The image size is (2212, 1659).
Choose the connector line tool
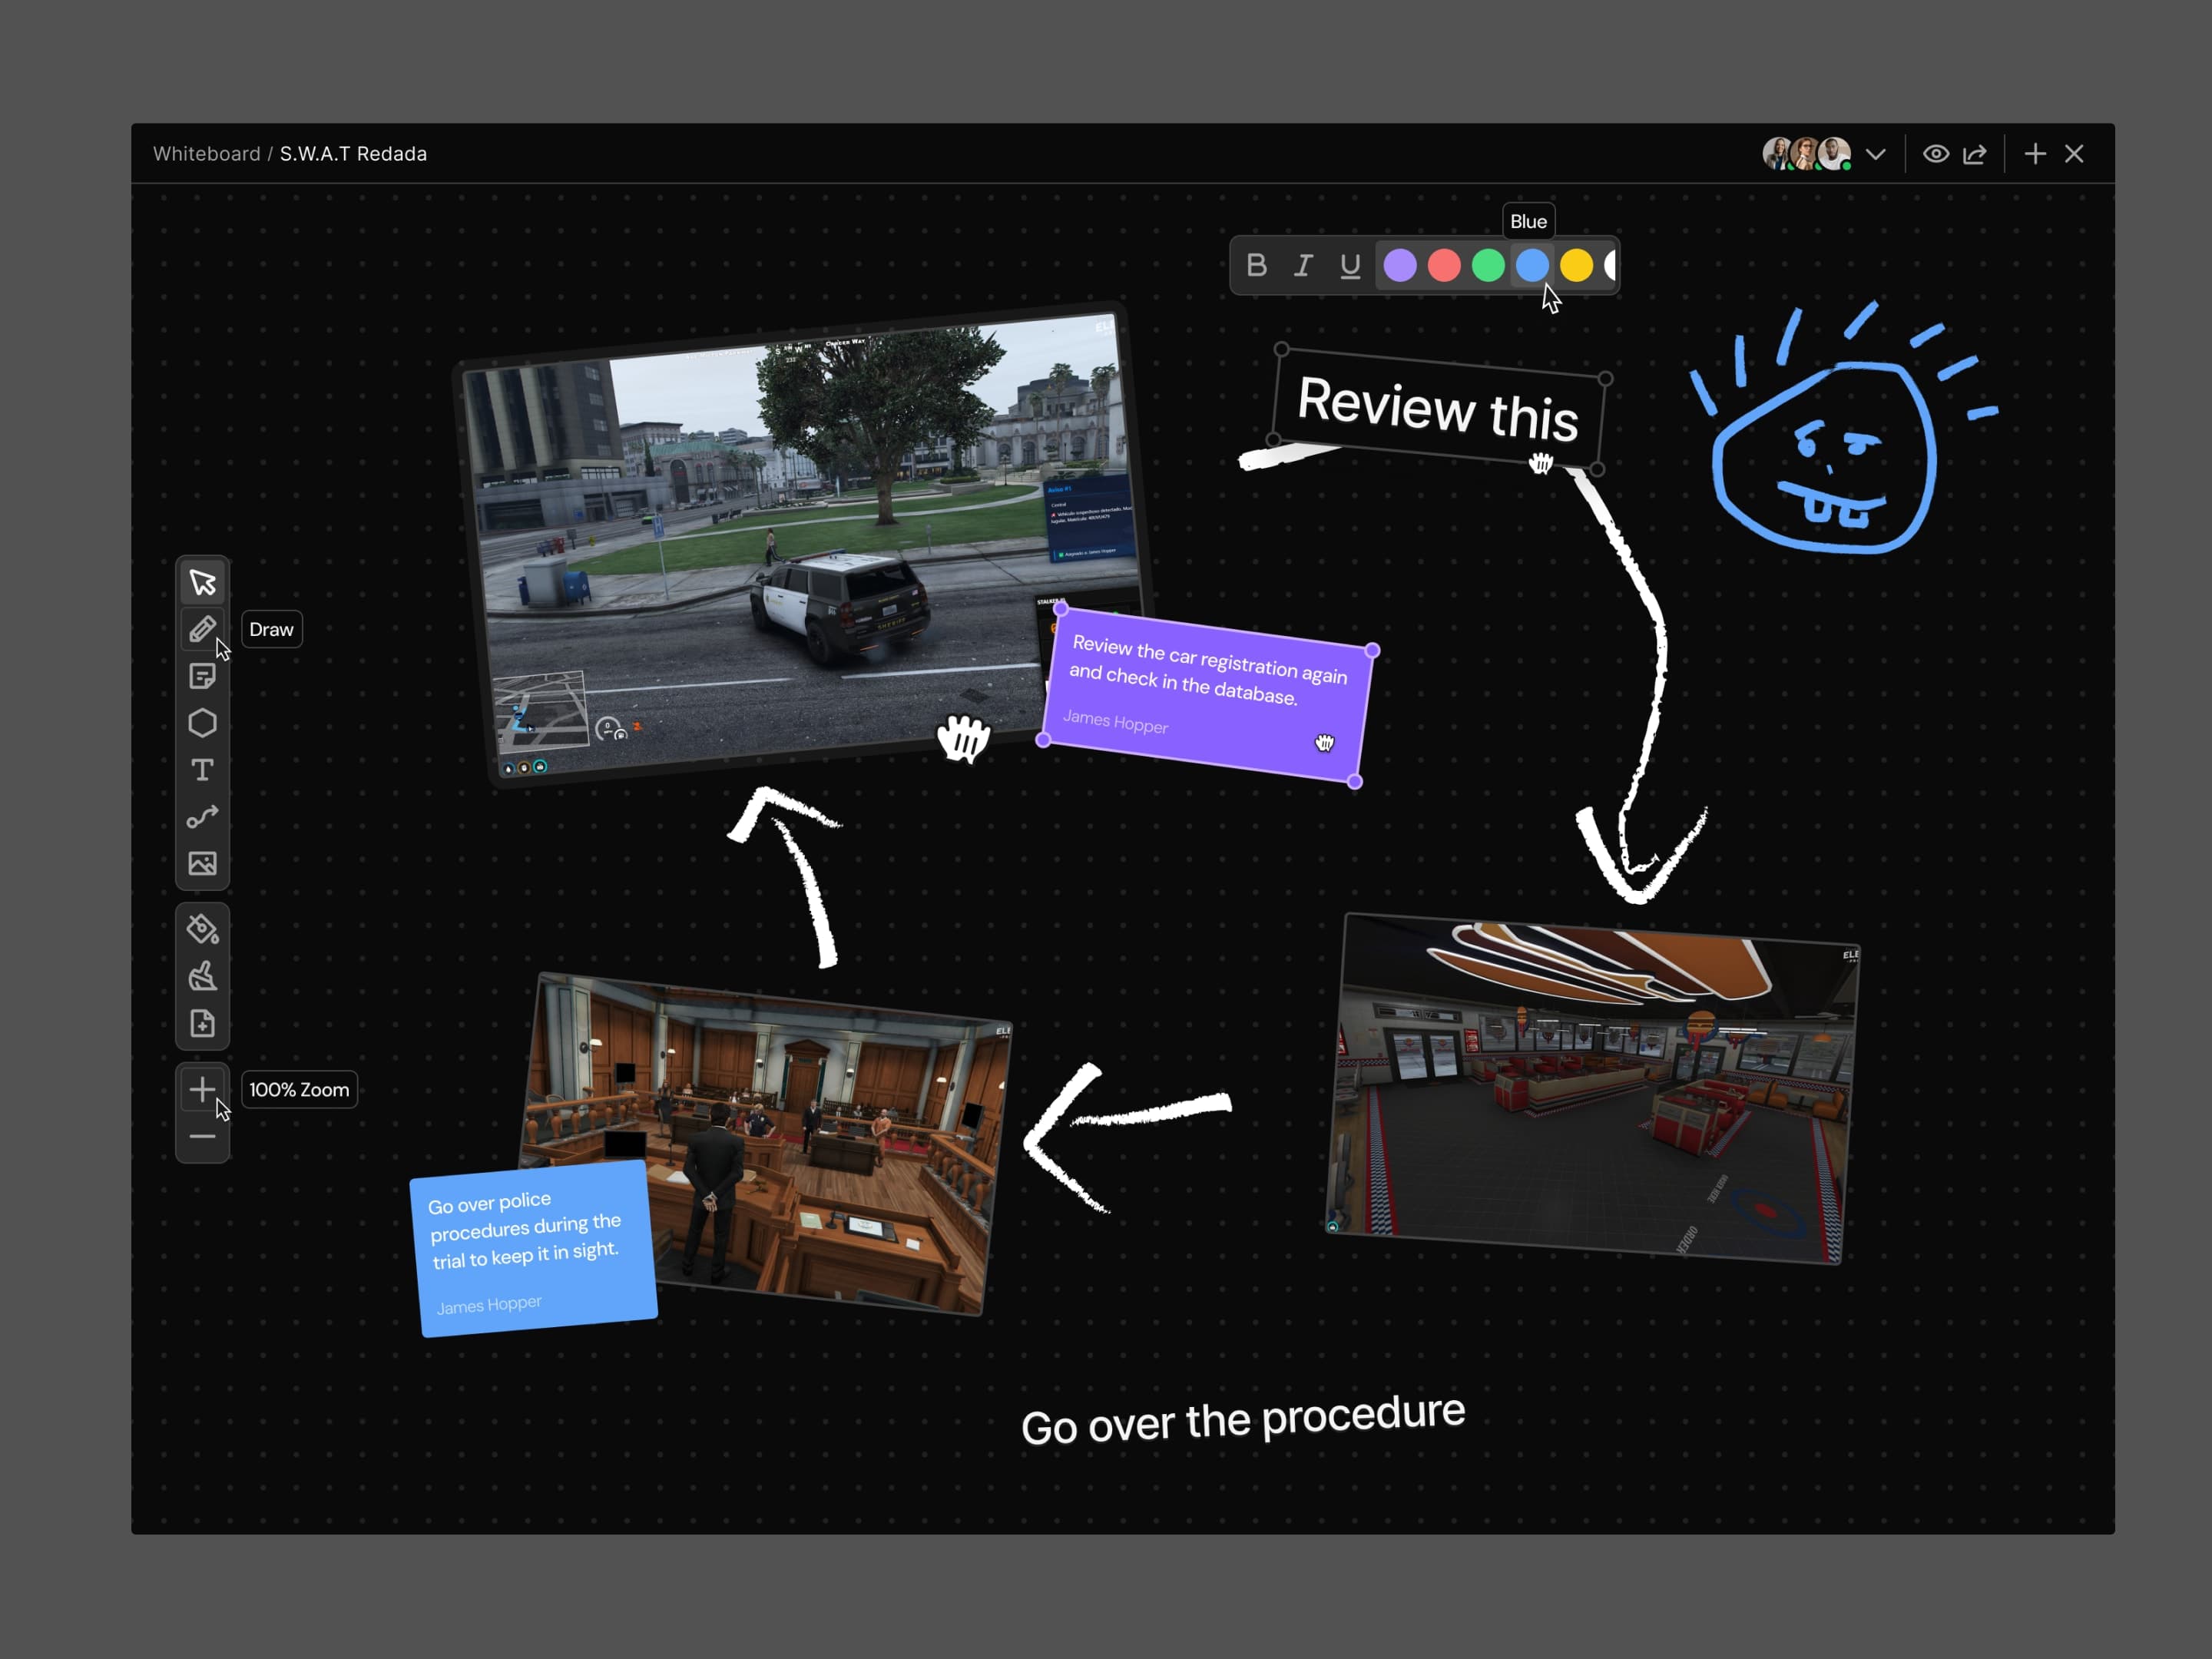click(202, 817)
